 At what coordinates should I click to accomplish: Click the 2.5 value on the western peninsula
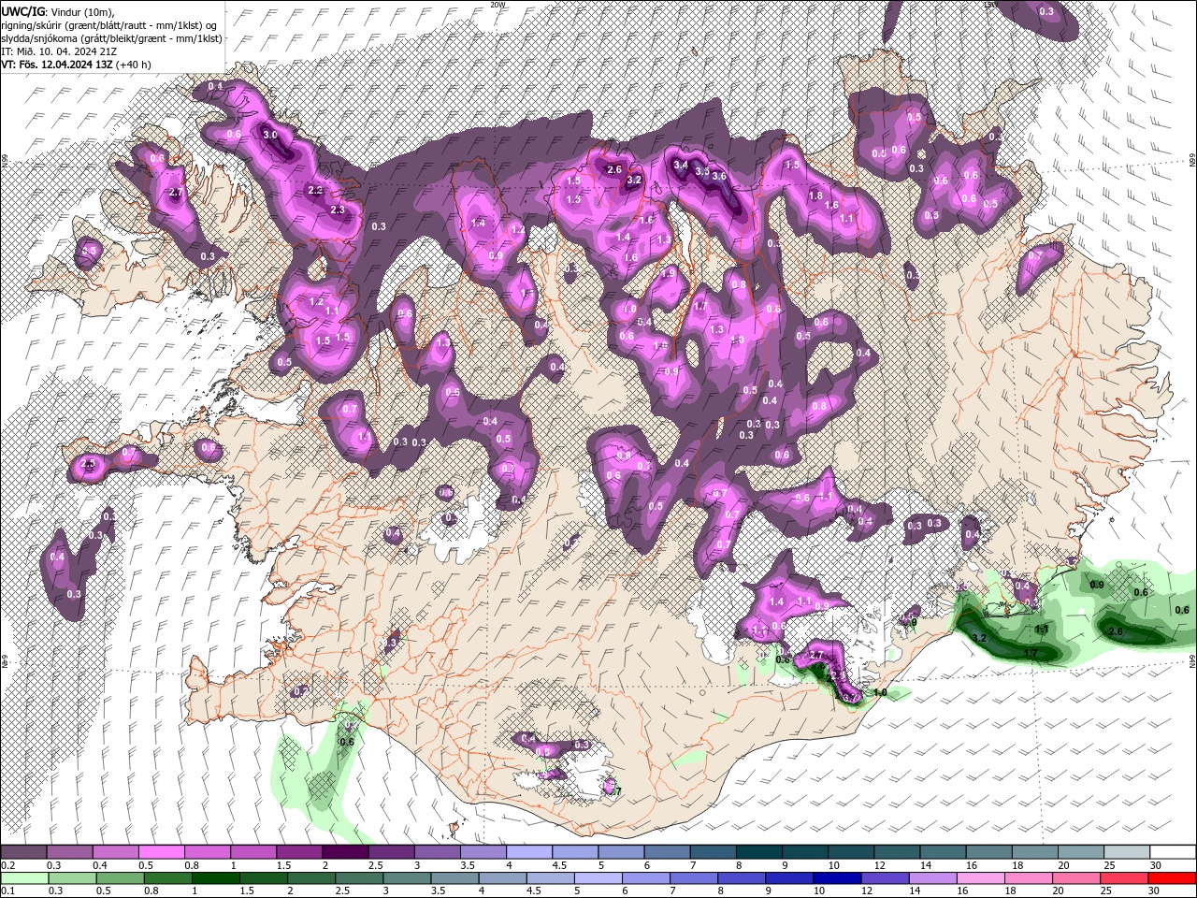click(x=90, y=464)
